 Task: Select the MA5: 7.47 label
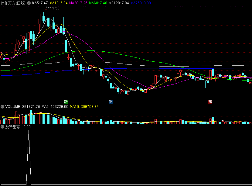[40, 3]
